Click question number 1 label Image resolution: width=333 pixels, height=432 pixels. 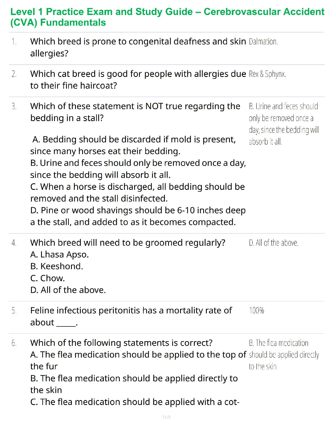14,42
